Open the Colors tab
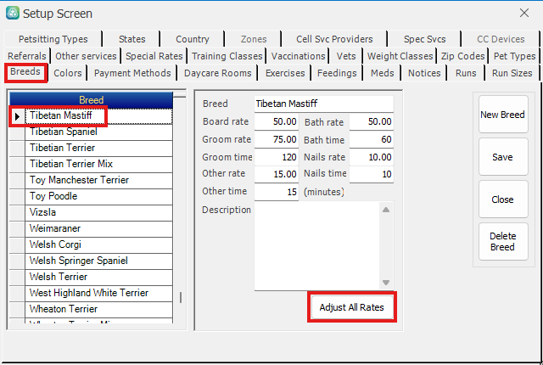Image resolution: width=543 pixels, height=365 pixels. [x=68, y=73]
